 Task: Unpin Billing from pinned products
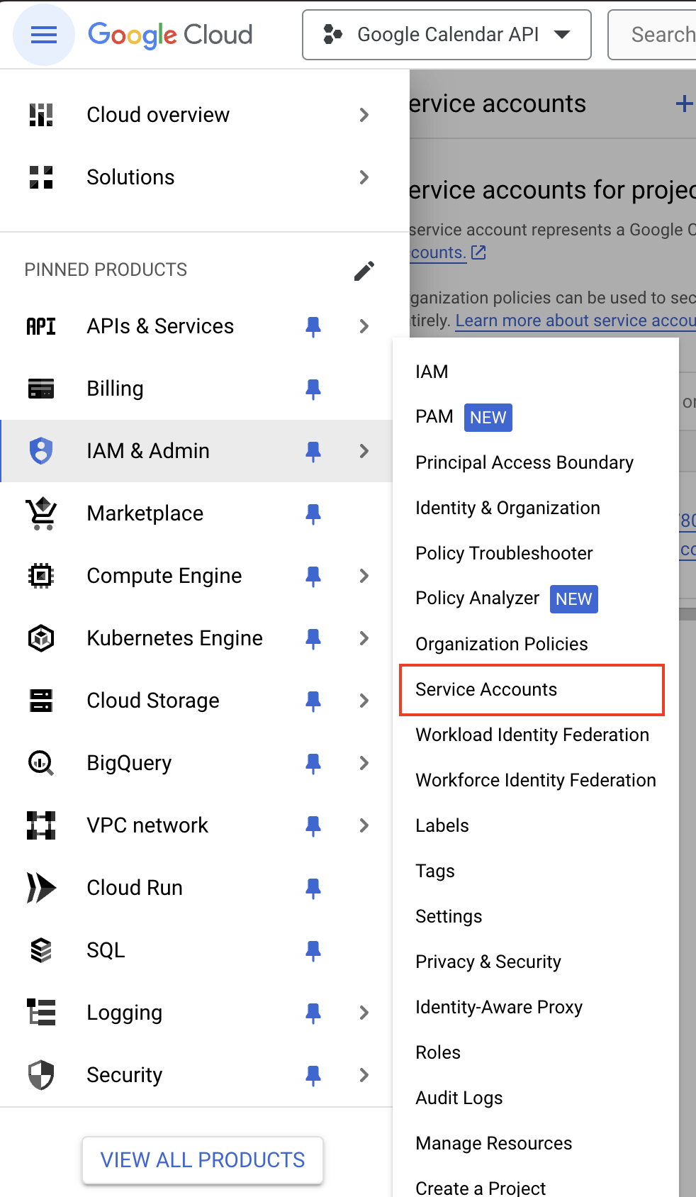click(313, 389)
